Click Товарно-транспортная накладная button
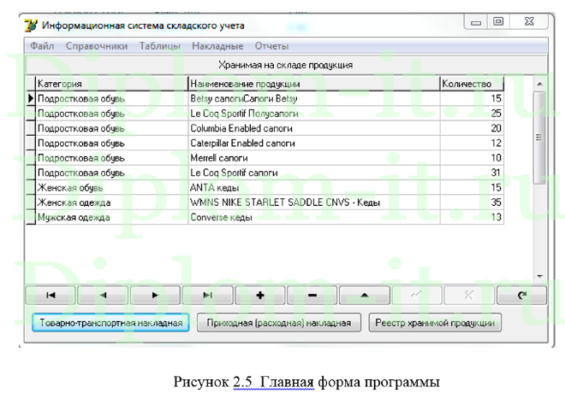Screen dimensions: 565x393 click(x=109, y=323)
